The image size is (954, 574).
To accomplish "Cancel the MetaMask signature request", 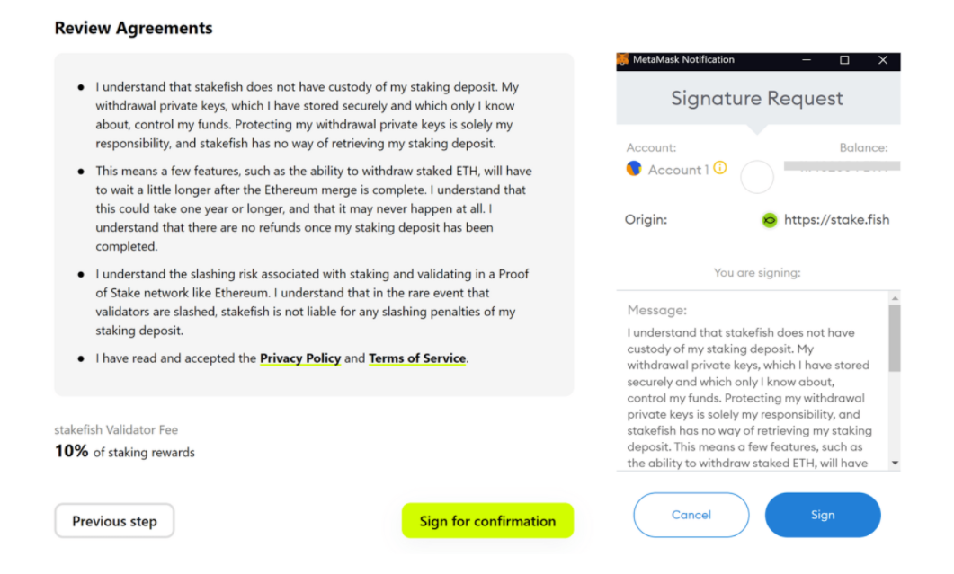I will 691,515.
